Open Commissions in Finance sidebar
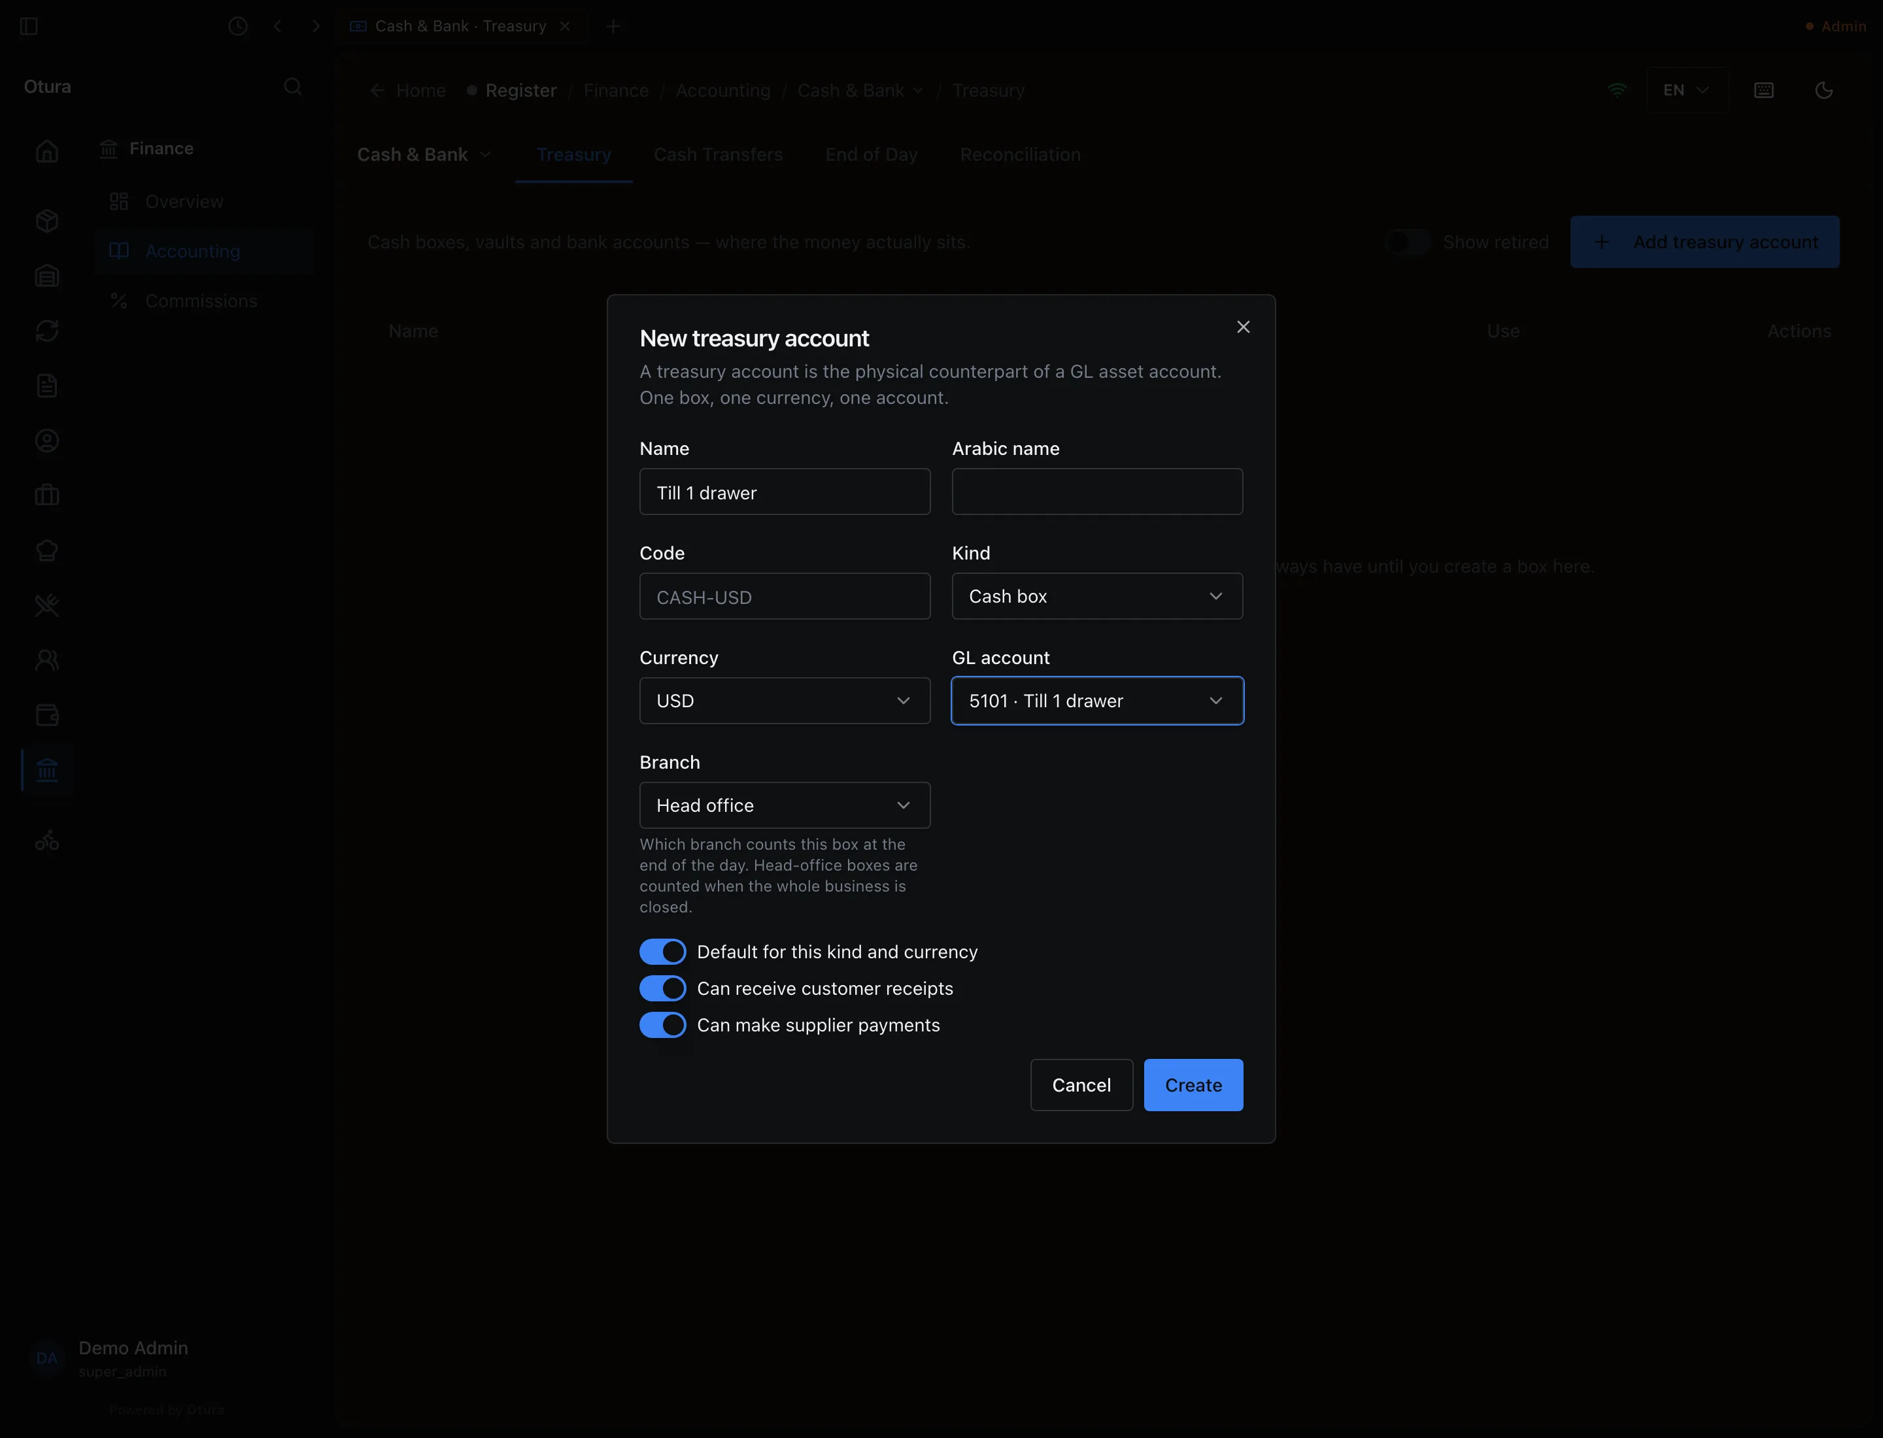The height and width of the screenshot is (1438, 1883). 204,301
